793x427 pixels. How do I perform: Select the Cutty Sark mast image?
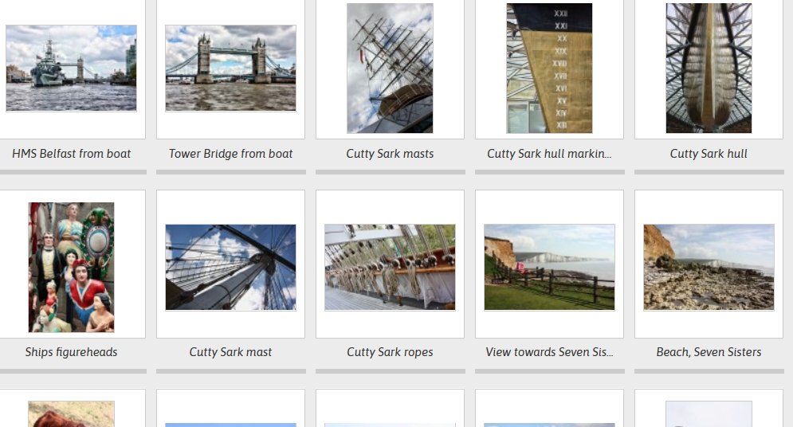pyautogui.click(x=230, y=268)
